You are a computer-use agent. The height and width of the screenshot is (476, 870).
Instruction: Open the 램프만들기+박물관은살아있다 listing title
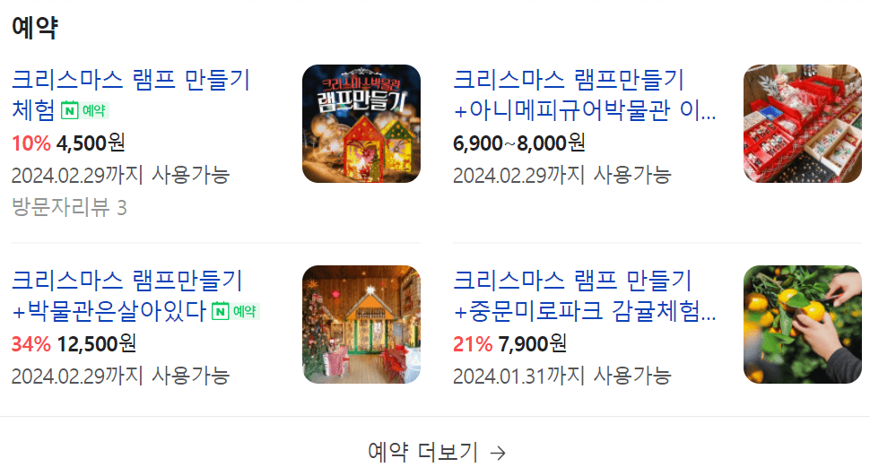coord(127,296)
